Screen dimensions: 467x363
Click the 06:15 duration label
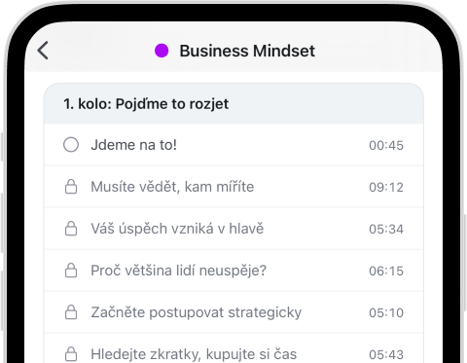click(386, 271)
